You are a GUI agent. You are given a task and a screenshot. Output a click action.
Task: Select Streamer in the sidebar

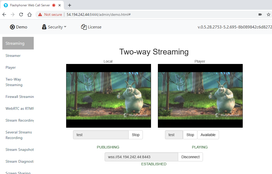(13, 56)
